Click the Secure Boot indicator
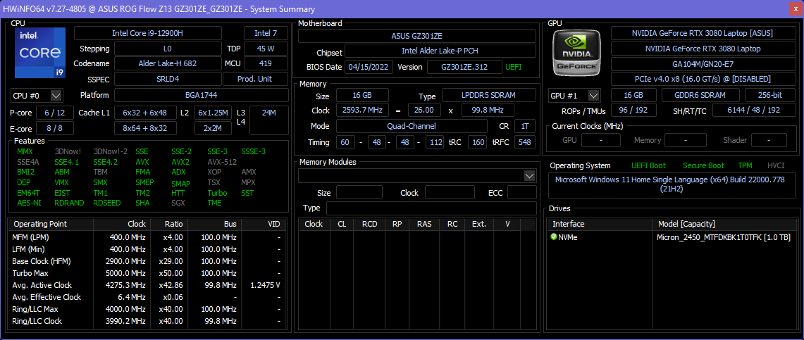This screenshot has width=804, height=340. (x=703, y=165)
